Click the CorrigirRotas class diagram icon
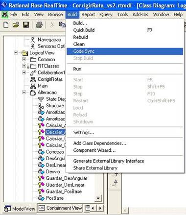The width and height of the screenshot is (186, 215). (33, 79)
